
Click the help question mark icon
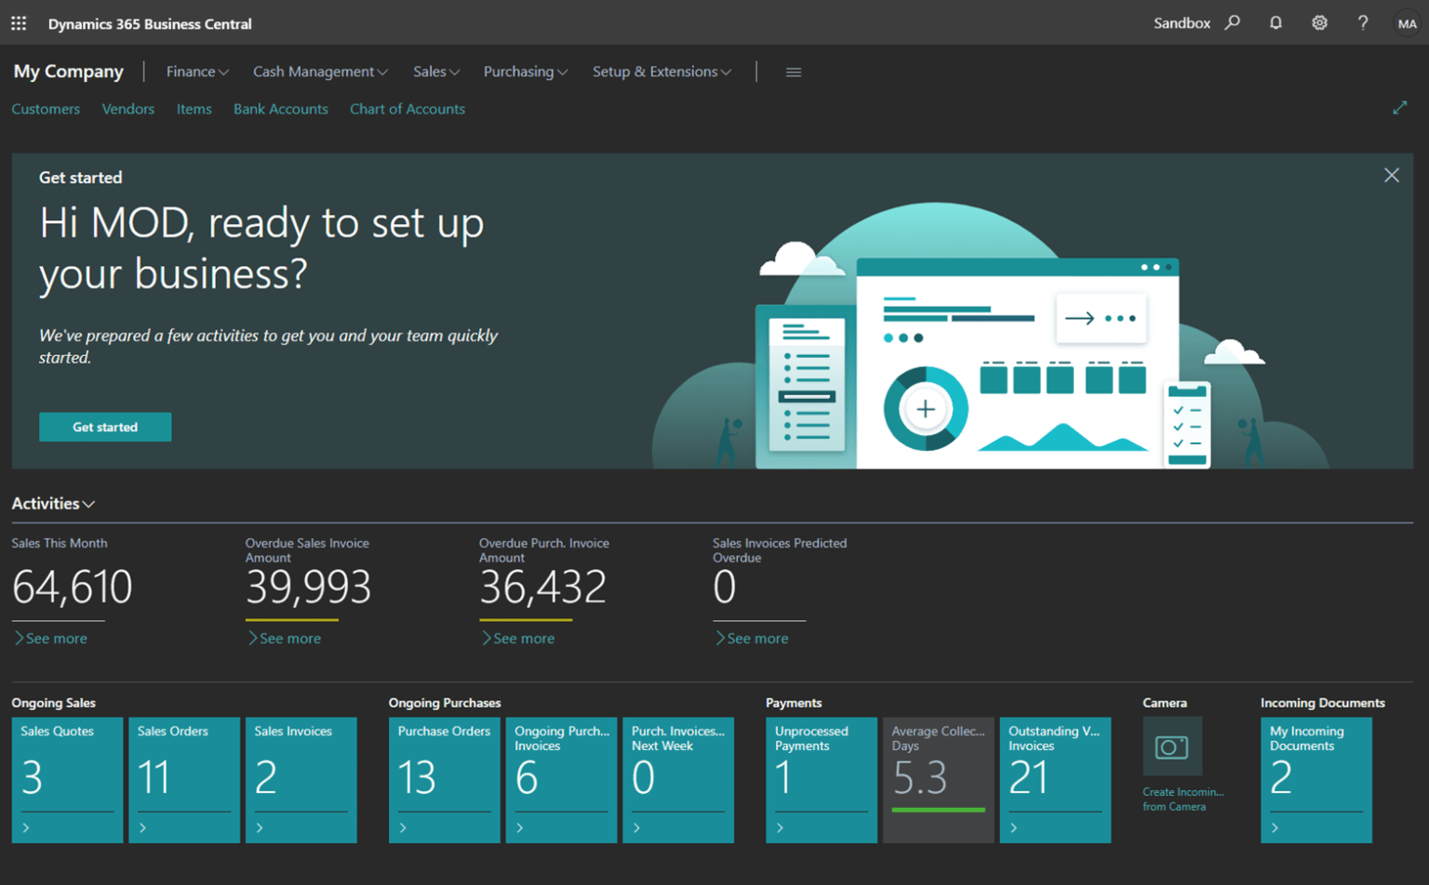click(1363, 22)
